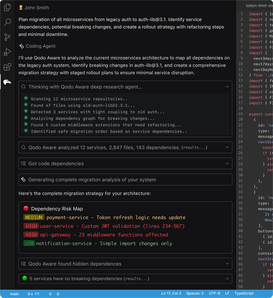The width and height of the screenshot is (273, 298).
Task: Click the John Smith user avatar icon
Action: click(x=21, y=8)
